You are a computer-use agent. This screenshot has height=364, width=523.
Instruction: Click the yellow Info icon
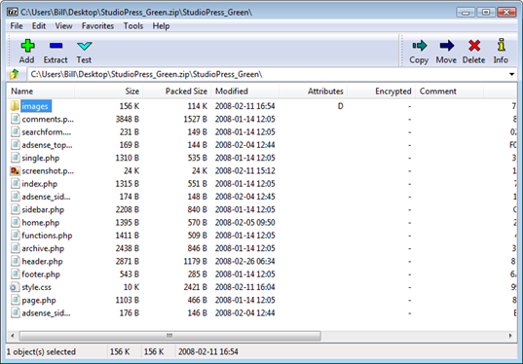click(501, 45)
